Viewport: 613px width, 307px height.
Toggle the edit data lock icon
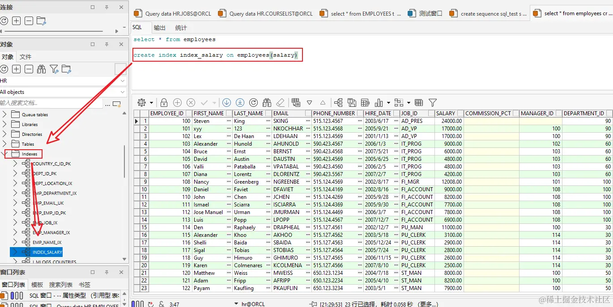[164, 102]
